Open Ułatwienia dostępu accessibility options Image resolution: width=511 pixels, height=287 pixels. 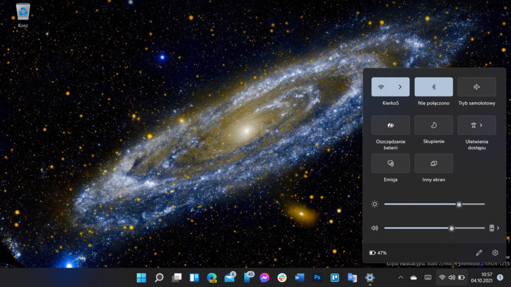click(x=477, y=125)
